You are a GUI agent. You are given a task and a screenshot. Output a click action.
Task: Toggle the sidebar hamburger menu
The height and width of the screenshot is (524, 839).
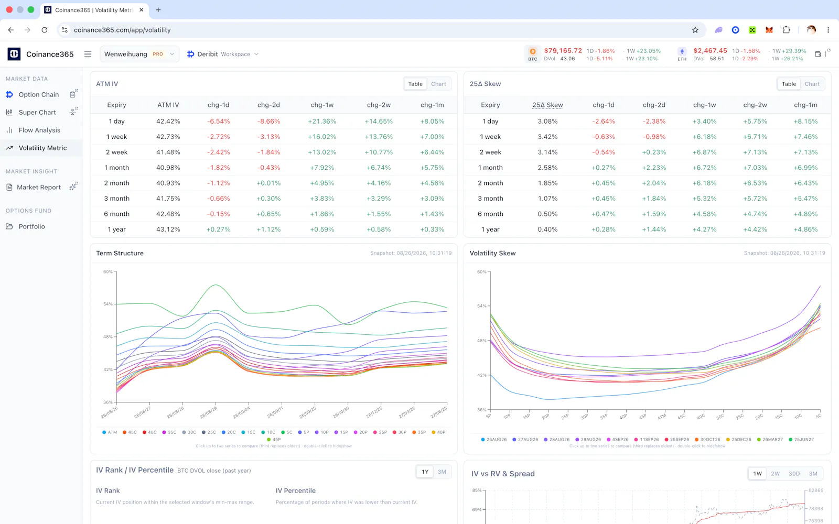(88, 54)
